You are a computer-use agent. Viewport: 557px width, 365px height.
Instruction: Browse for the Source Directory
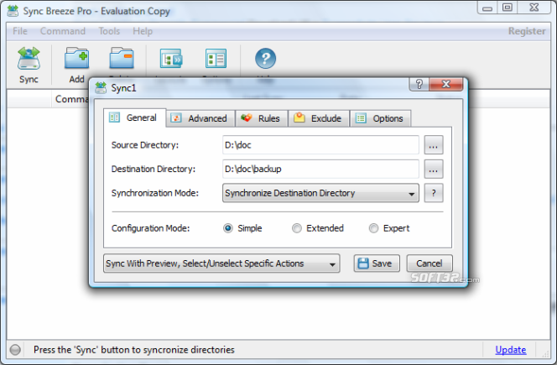(x=434, y=145)
